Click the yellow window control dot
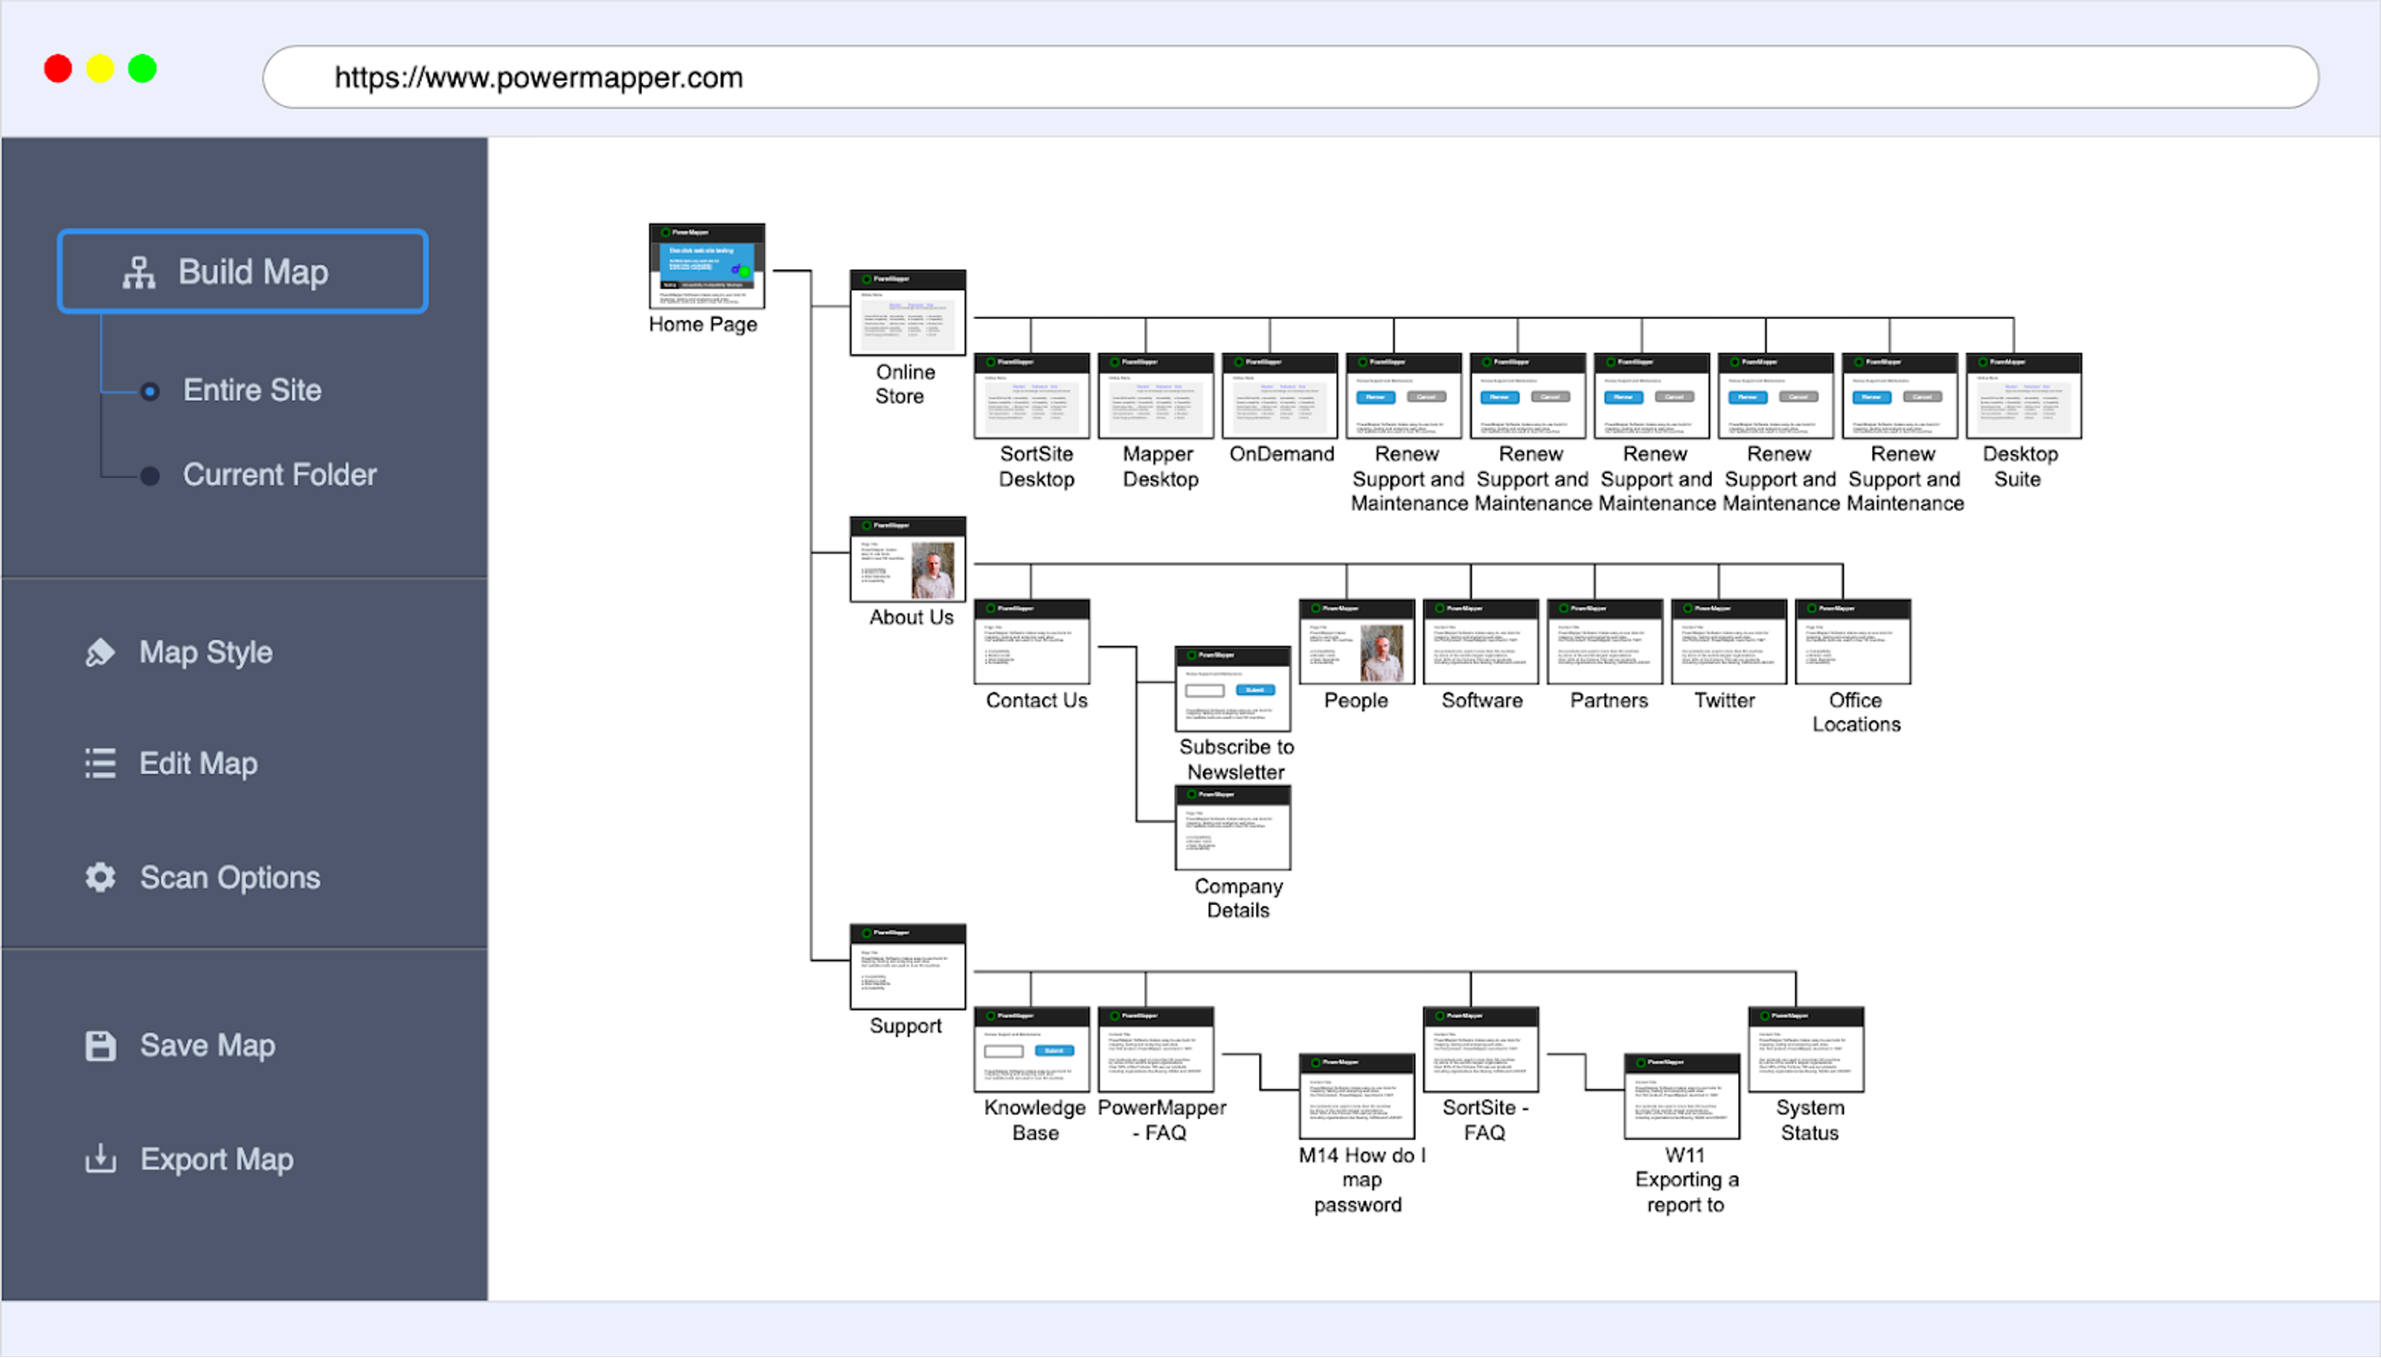This screenshot has width=2381, height=1358. pyautogui.click(x=100, y=69)
